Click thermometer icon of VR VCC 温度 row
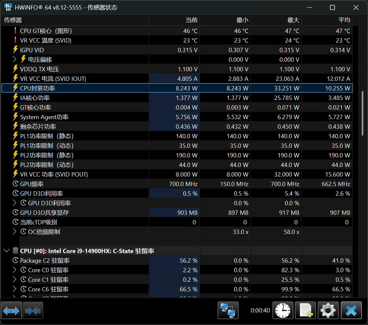The height and width of the screenshot is (325, 368). click(15, 40)
